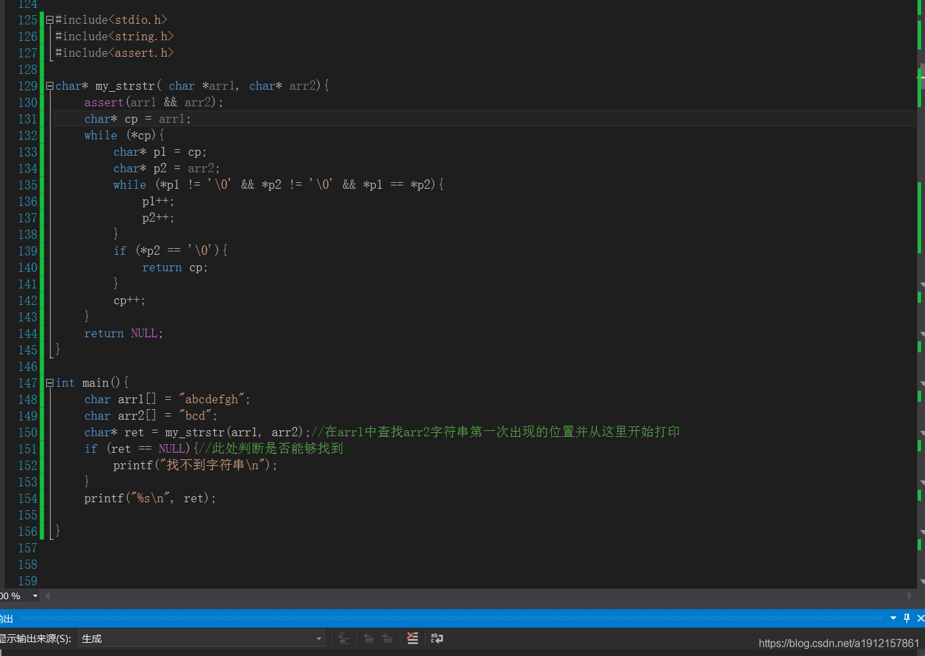Click on 'assert' keyword at line 130

point(104,102)
